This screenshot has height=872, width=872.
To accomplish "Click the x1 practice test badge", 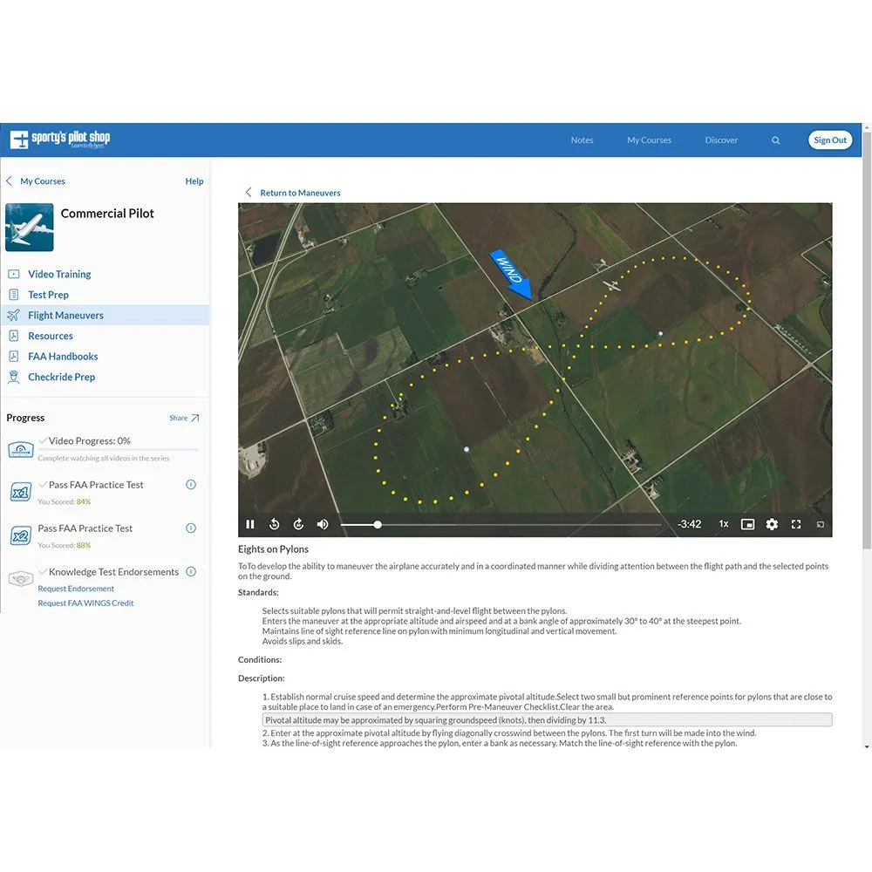I will click(21, 492).
